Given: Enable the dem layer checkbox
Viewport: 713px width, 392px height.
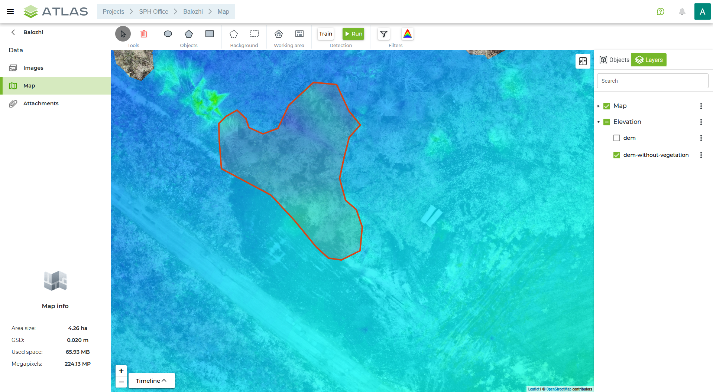Looking at the screenshot, I should [617, 138].
